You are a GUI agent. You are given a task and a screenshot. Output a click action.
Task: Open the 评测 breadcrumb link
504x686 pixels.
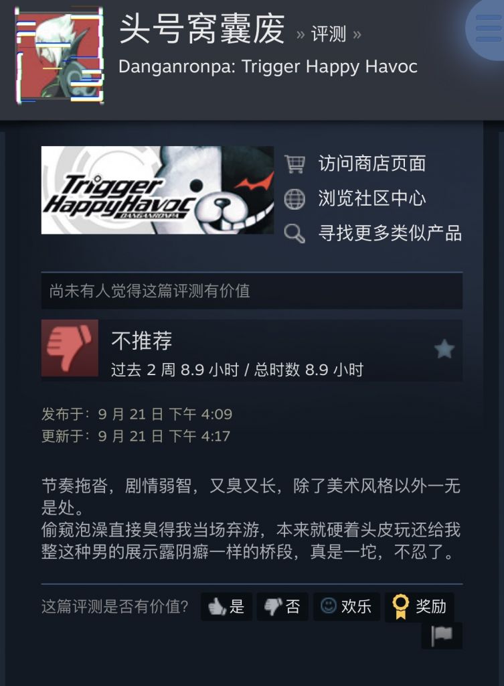click(x=328, y=34)
